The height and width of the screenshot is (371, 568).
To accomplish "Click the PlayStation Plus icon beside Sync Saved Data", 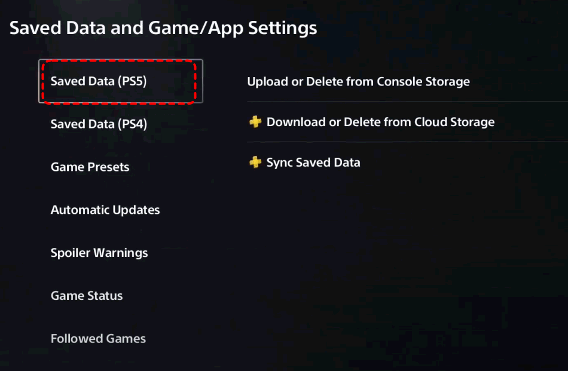I will pos(255,162).
